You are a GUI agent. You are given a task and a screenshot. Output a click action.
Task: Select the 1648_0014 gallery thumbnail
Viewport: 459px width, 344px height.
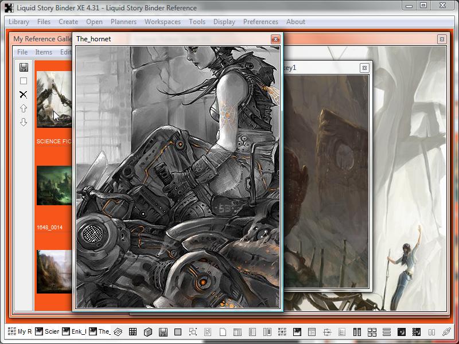point(54,185)
